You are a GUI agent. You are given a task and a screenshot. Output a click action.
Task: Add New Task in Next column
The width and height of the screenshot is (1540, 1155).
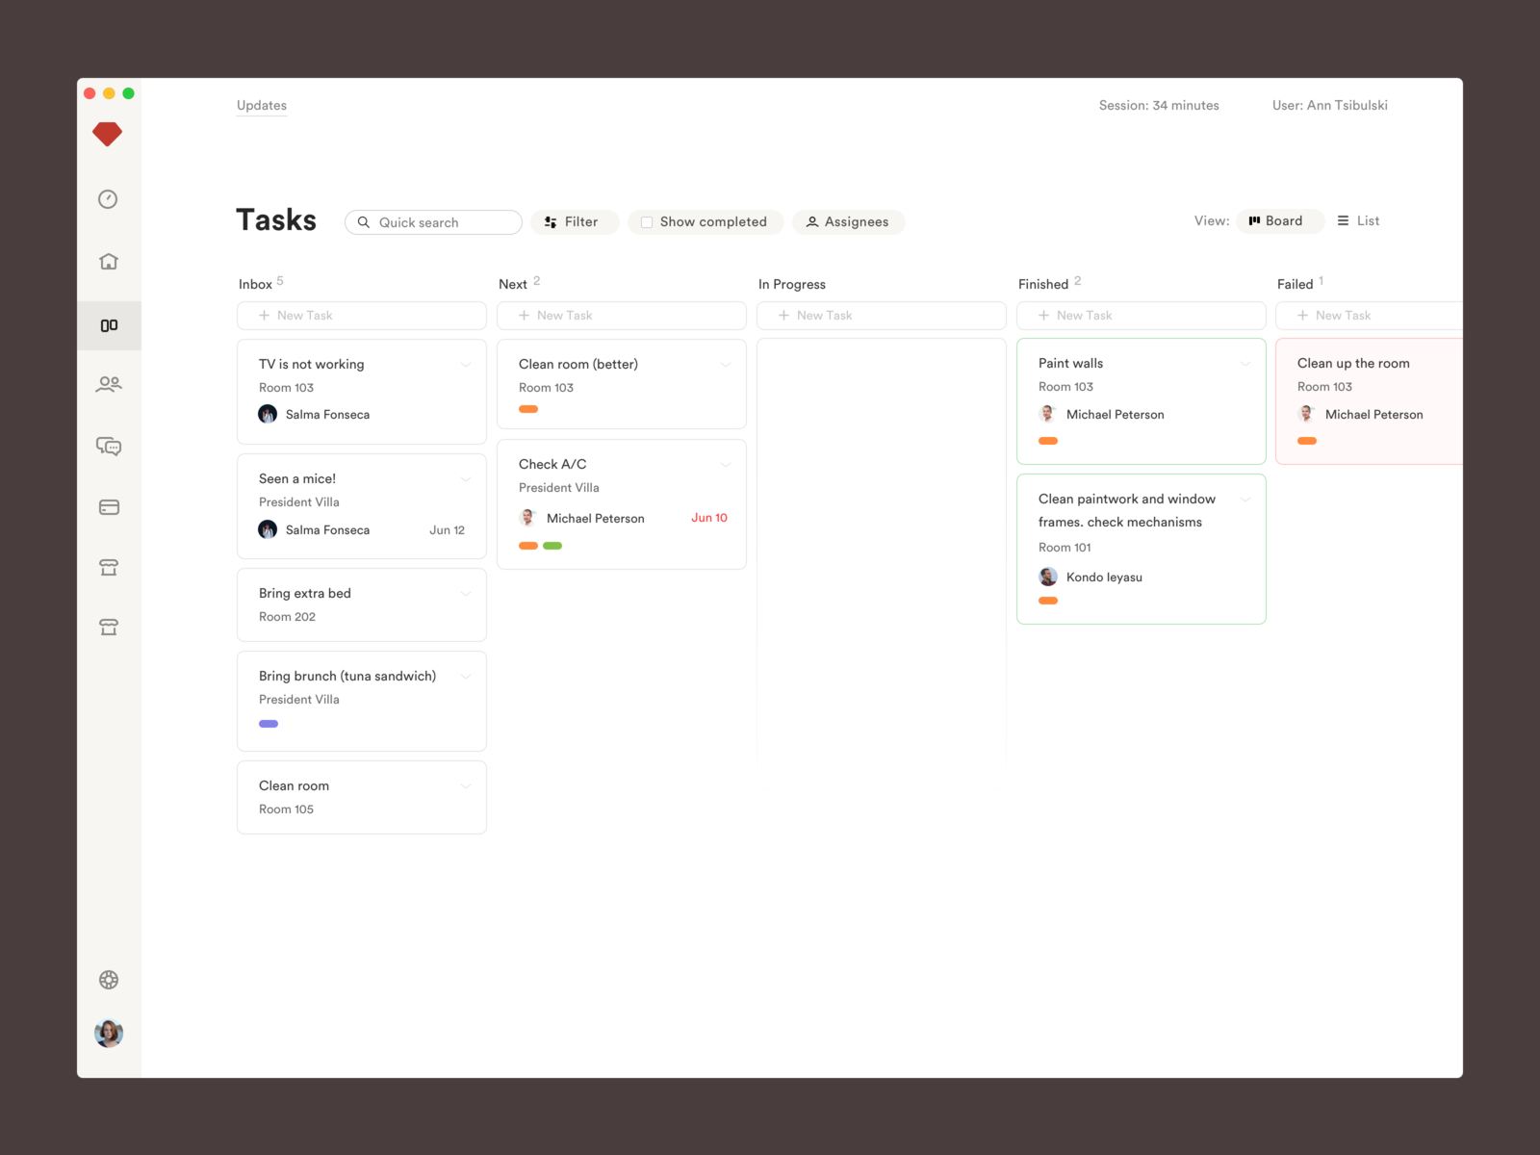[622, 316]
